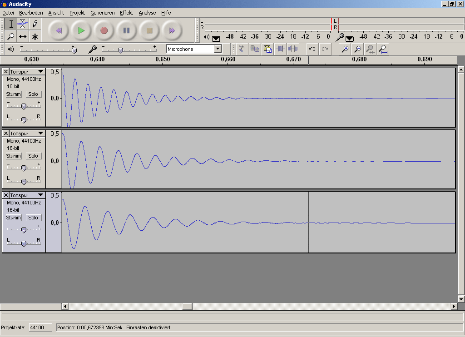
Task: Select the Time Shift tool
Action: (23, 36)
